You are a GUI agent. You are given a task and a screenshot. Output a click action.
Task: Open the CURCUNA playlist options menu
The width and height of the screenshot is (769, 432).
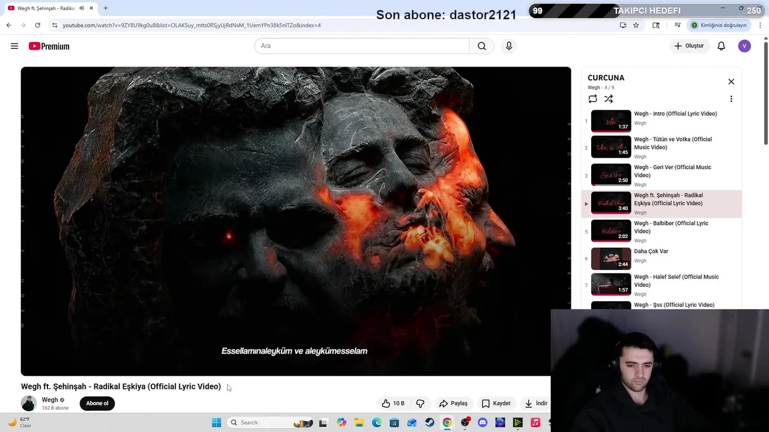[731, 99]
